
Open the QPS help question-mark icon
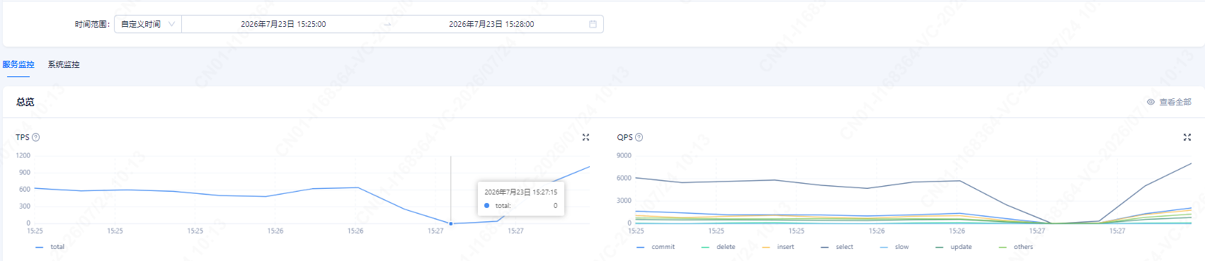(639, 137)
